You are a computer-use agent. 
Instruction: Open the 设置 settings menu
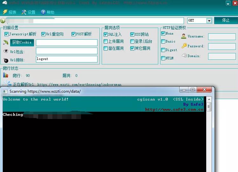(x=29, y=12)
